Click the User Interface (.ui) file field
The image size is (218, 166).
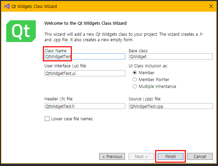85,73
